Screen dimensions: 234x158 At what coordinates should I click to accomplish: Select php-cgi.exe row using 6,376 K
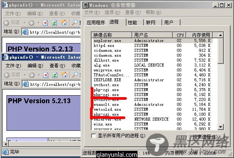[152, 90]
